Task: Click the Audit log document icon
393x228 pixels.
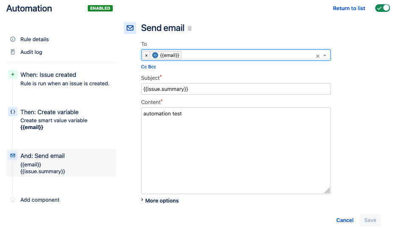Action: click(x=13, y=52)
